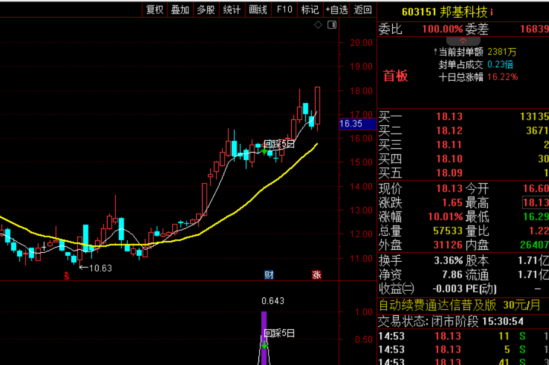Collapse the panel with the red chevron
The height and width of the screenshot is (365, 549).
(463, 41)
